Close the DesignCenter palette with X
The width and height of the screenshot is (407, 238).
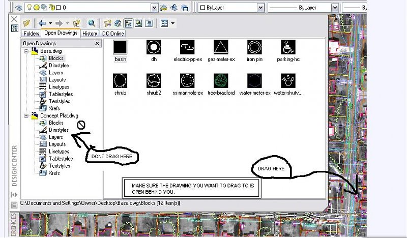[x=14, y=19]
